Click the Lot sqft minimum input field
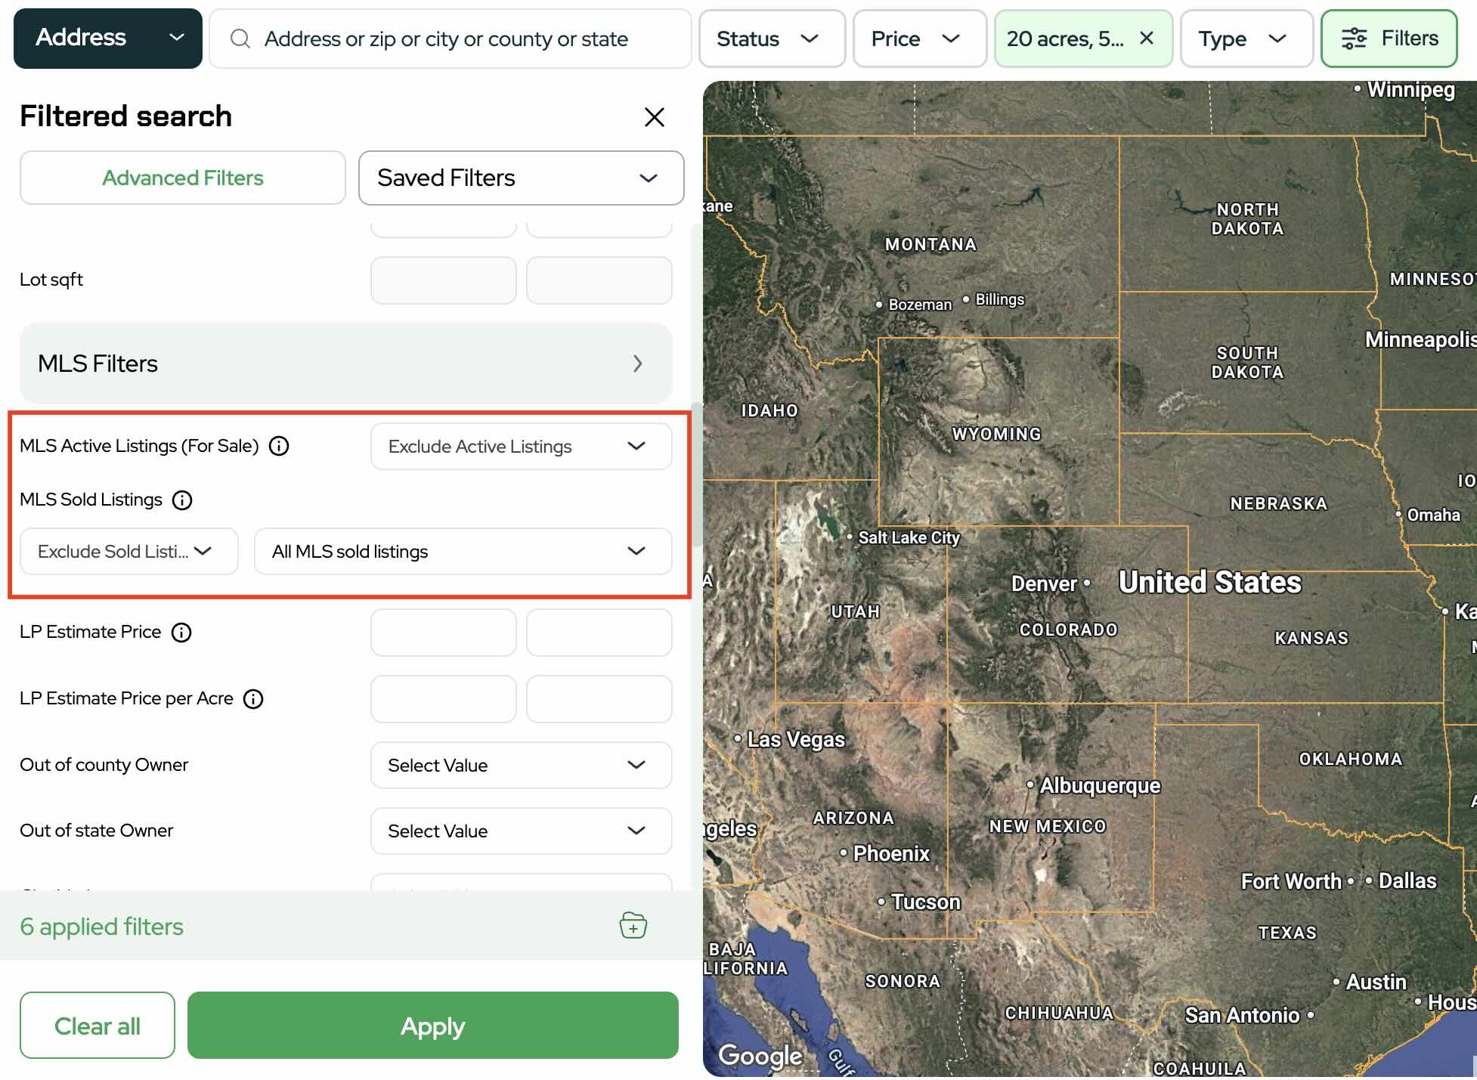 (443, 280)
